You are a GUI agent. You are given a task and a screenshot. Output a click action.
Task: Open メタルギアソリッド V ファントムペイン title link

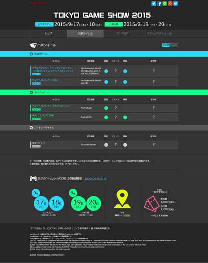(x=52, y=69)
